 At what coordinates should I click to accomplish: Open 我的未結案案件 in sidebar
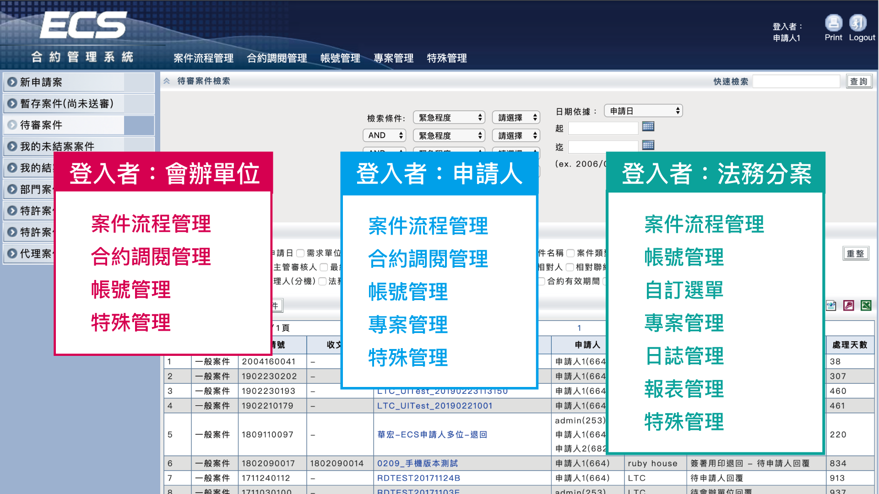point(79,147)
